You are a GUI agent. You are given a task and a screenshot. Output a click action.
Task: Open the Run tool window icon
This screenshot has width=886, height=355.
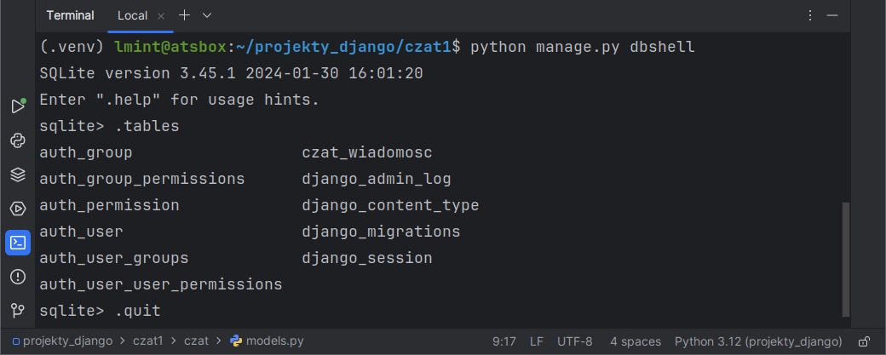click(x=18, y=106)
